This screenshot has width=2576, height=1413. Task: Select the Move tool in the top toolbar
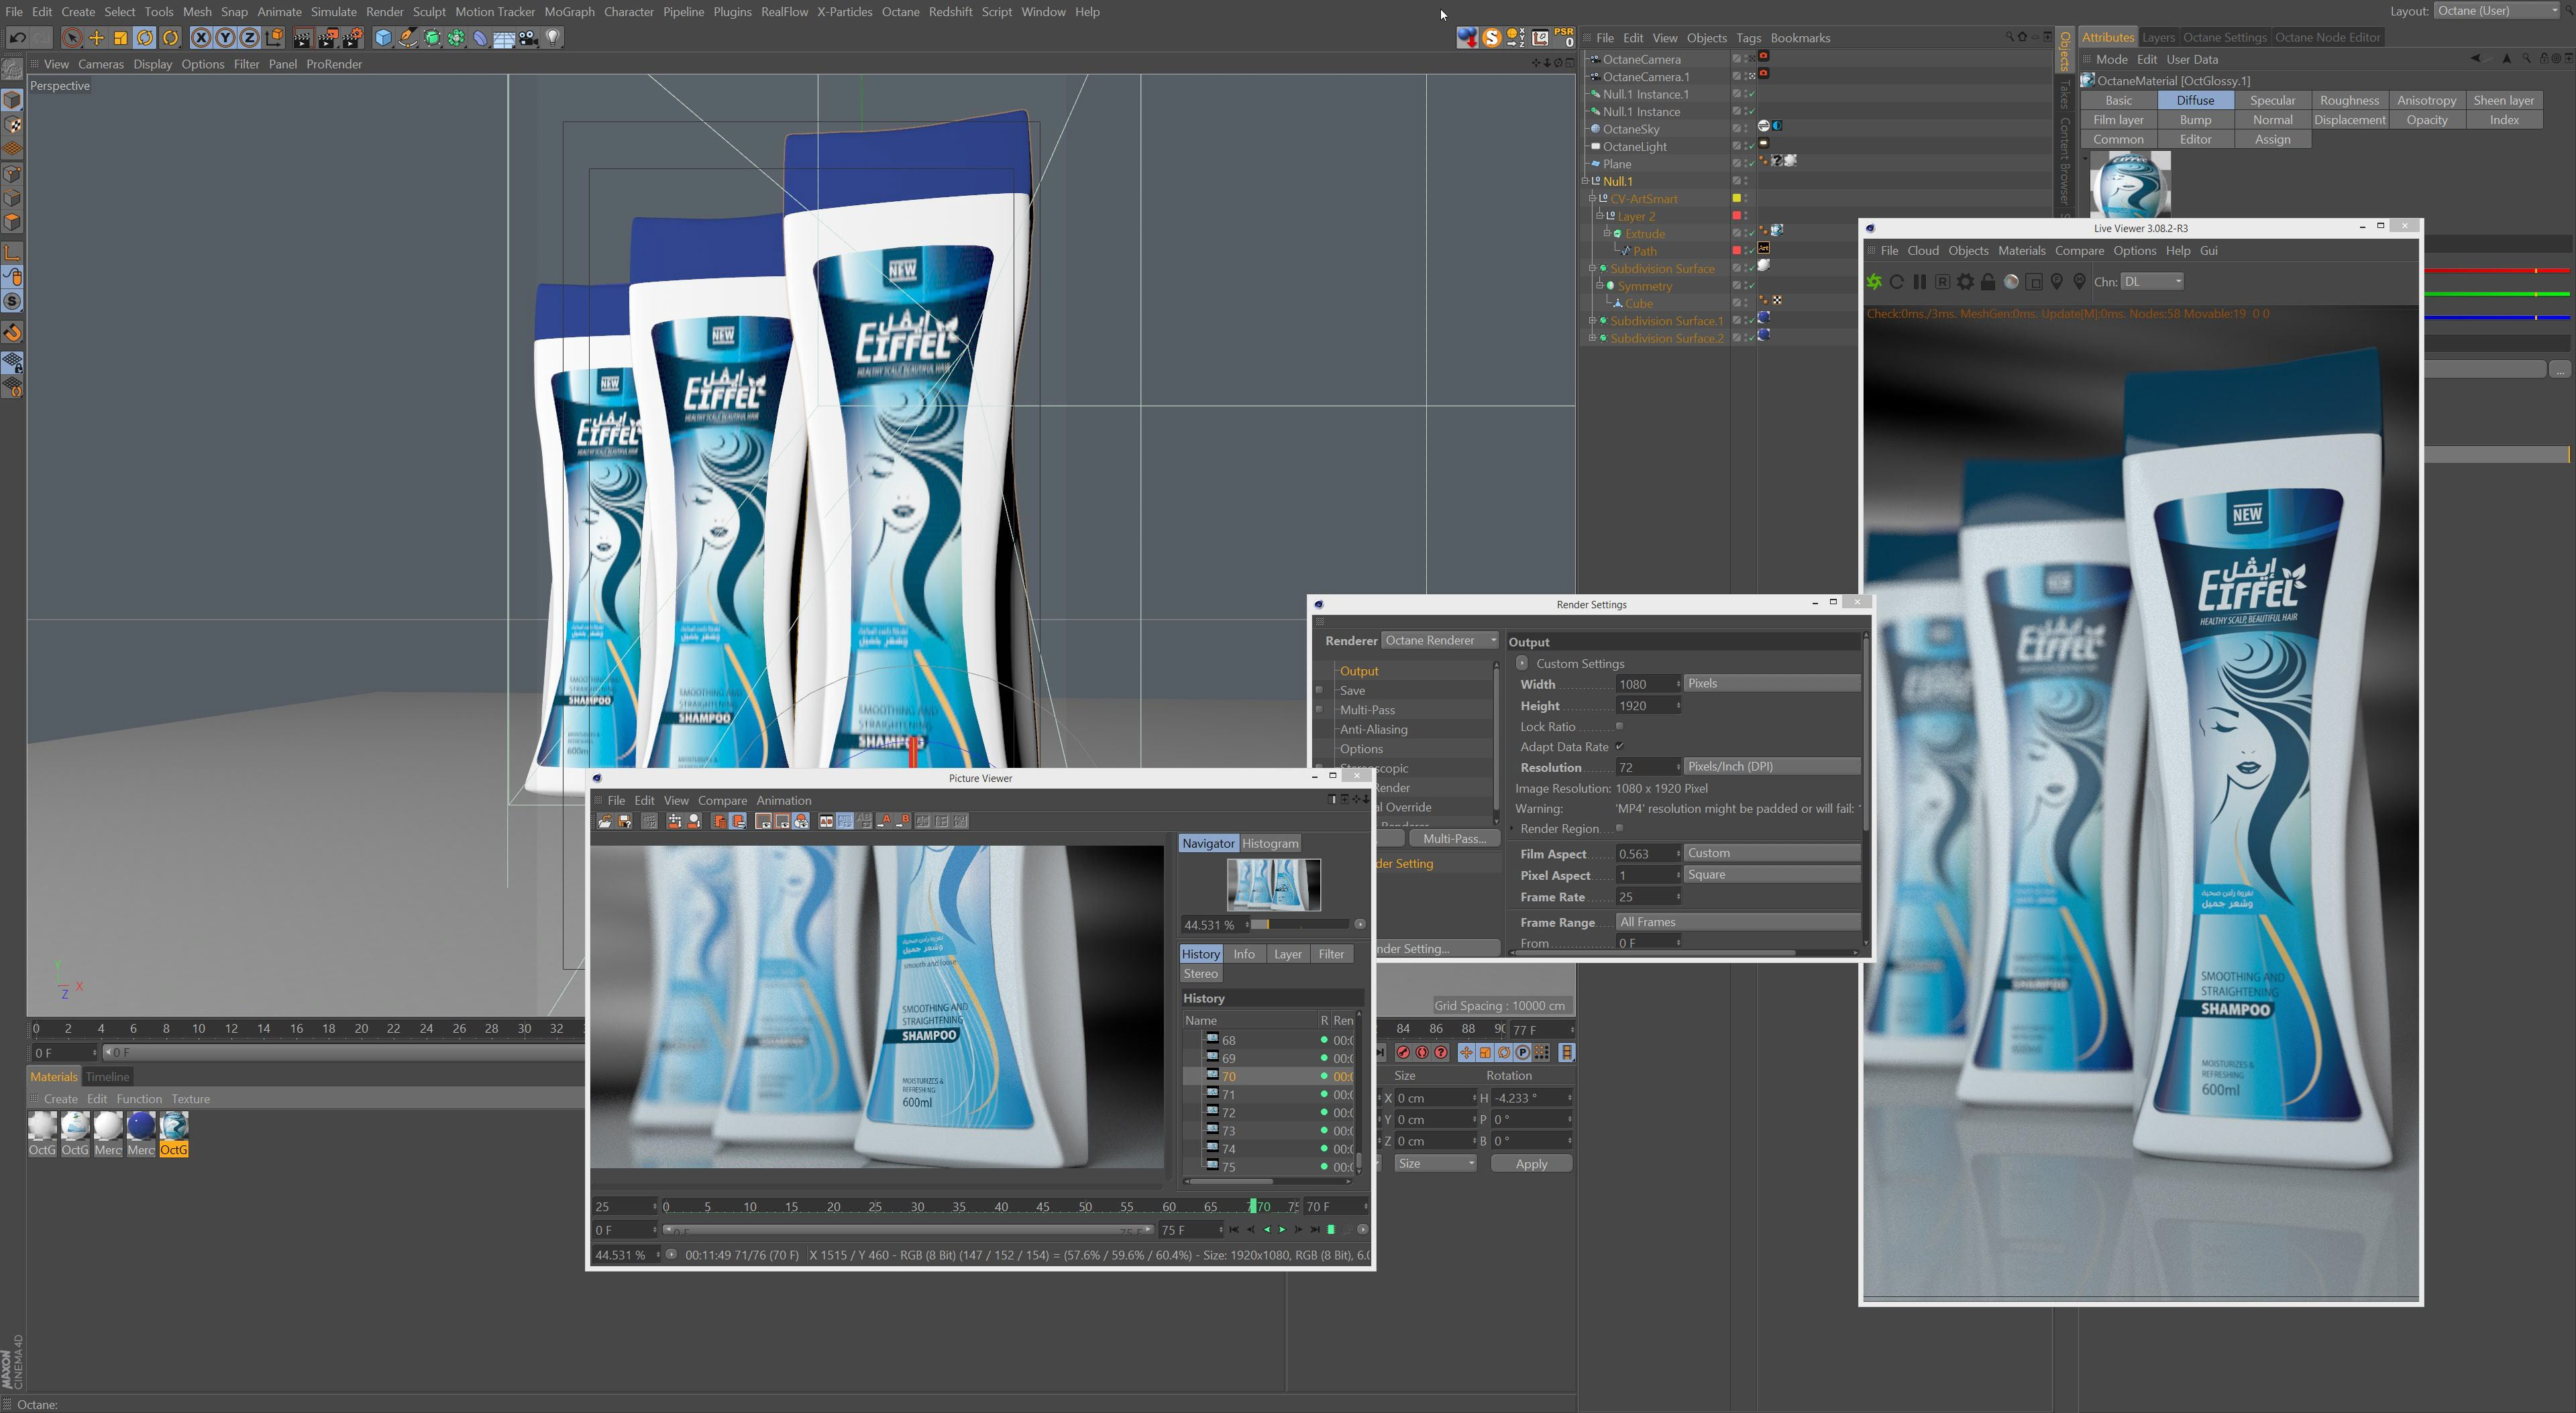pyautogui.click(x=96, y=38)
